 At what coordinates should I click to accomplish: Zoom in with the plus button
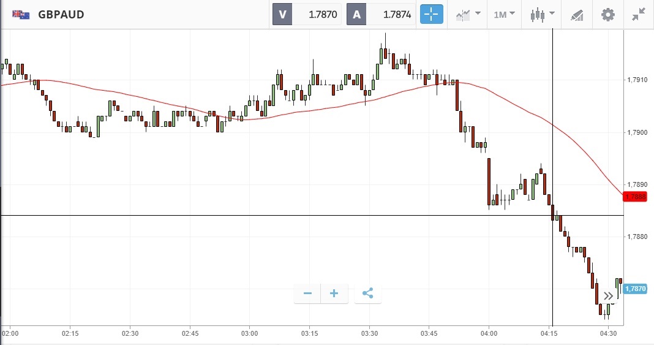(334, 294)
